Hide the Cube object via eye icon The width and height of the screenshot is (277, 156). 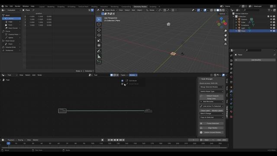click(x=271, y=22)
